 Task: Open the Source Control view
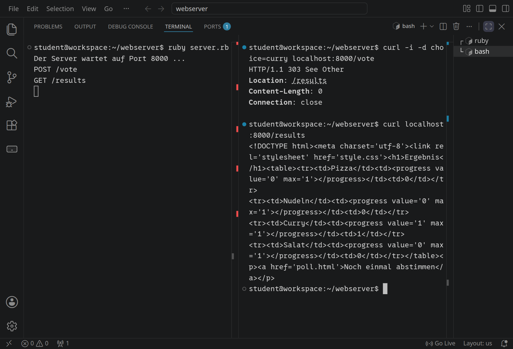(x=12, y=77)
